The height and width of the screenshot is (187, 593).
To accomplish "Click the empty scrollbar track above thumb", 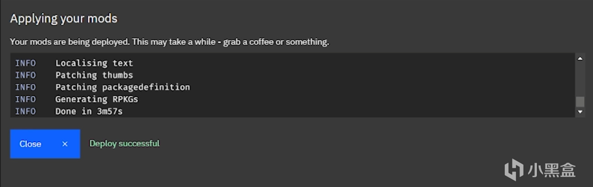I will click(579, 79).
